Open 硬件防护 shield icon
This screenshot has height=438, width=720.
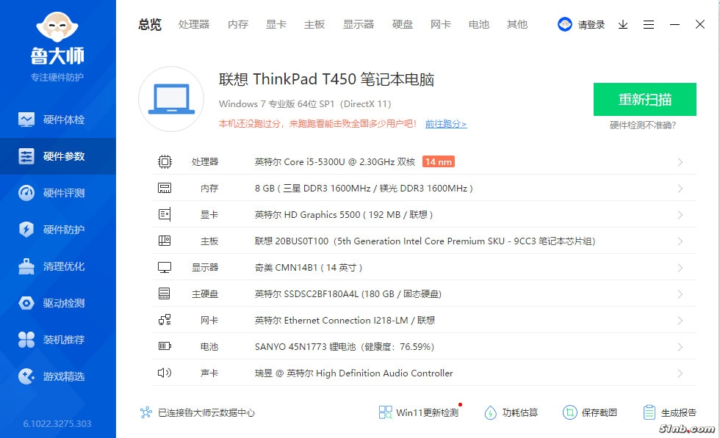click(26, 230)
